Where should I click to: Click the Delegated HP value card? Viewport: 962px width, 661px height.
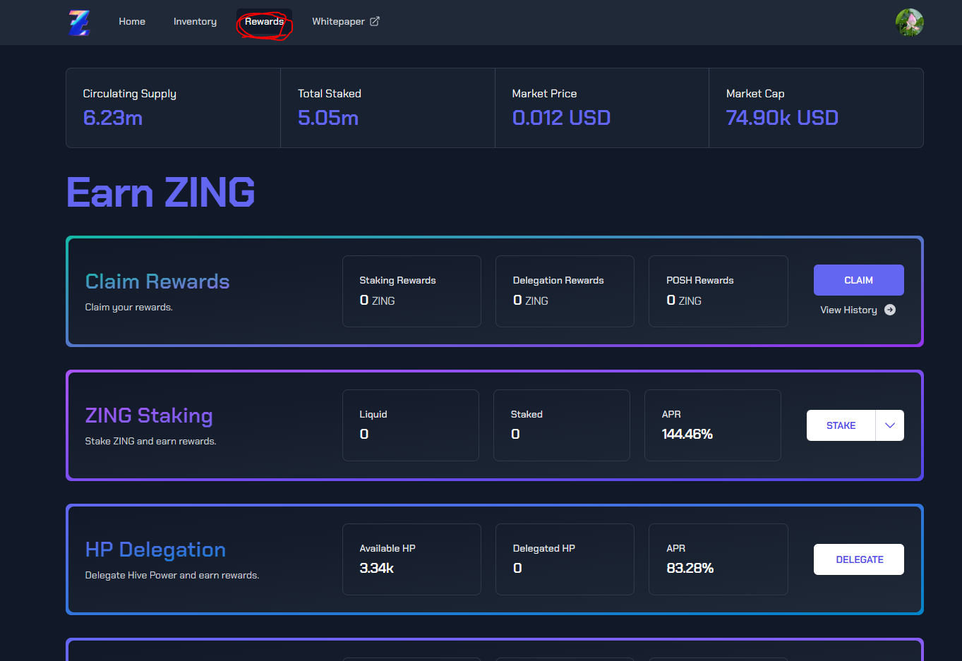pos(565,559)
